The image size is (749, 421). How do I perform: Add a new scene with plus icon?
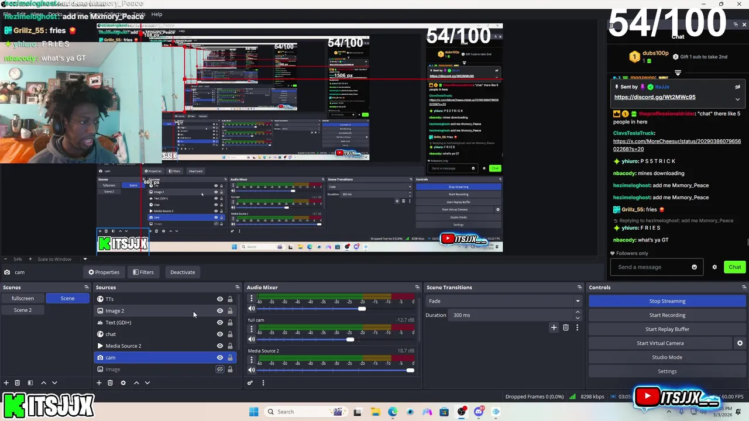coord(6,383)
